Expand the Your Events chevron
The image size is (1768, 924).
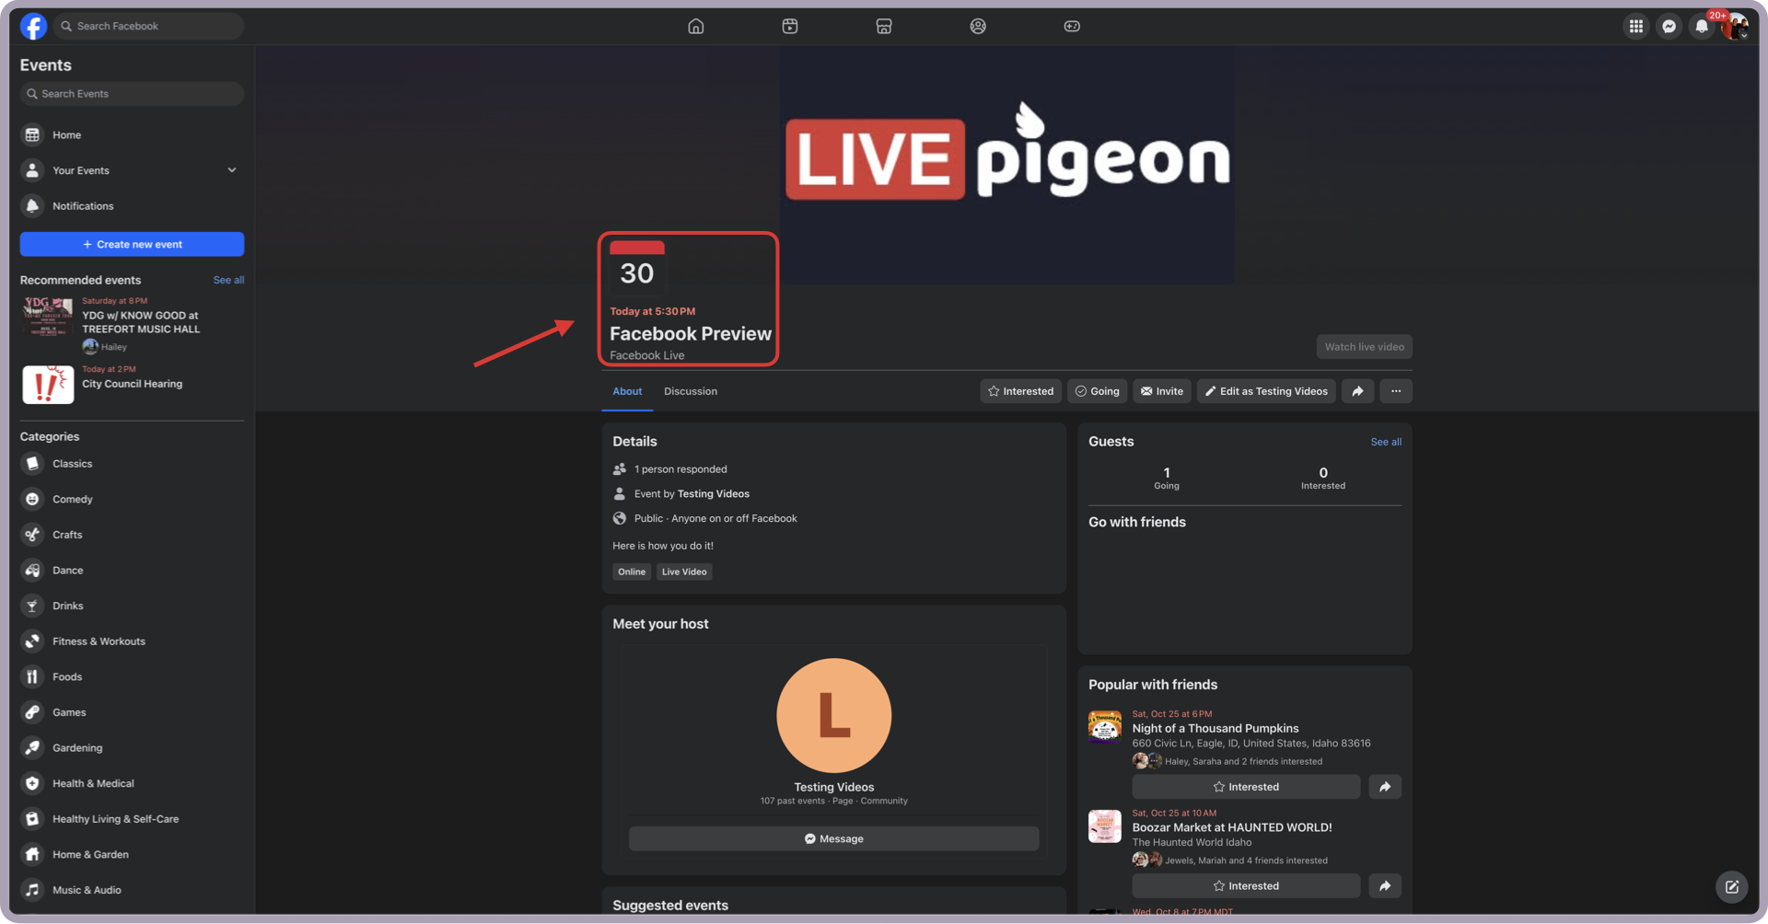[x=232, y=170]
